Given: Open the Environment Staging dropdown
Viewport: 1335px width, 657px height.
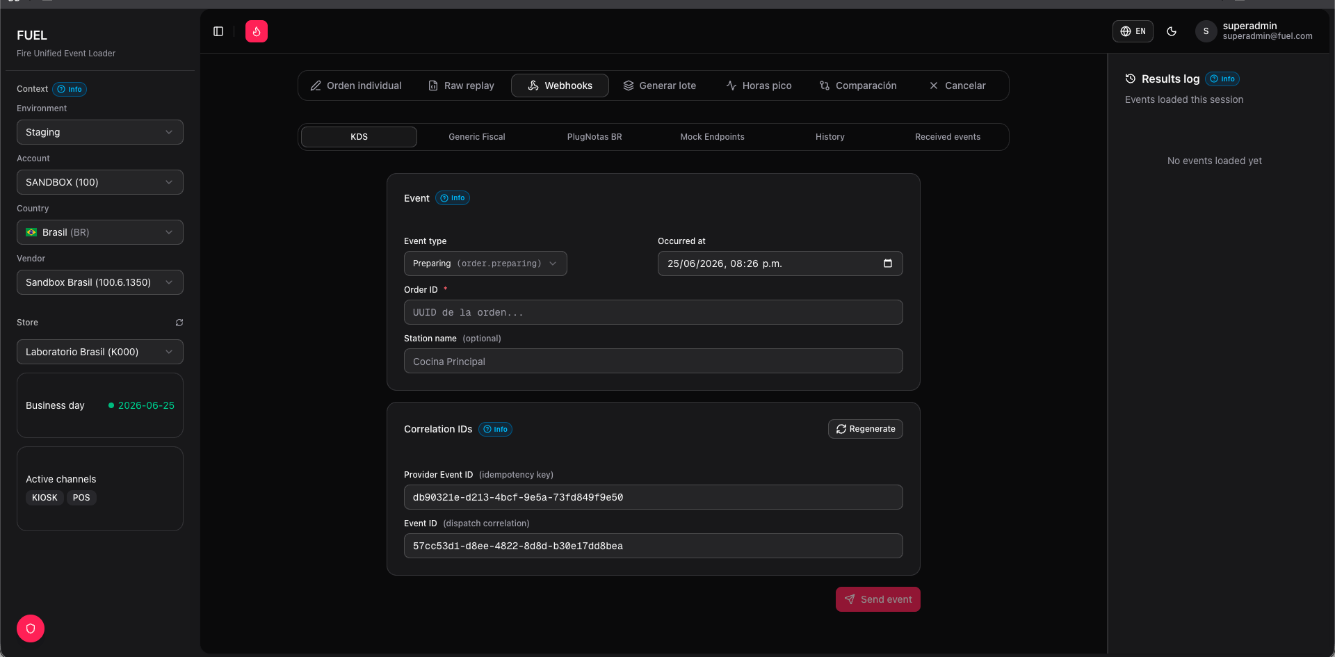Looking at the screenshot, I should pos(100,132).
